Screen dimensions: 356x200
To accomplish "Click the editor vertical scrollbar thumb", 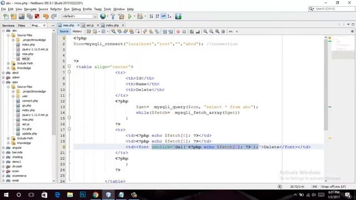I will click(326, 85).
